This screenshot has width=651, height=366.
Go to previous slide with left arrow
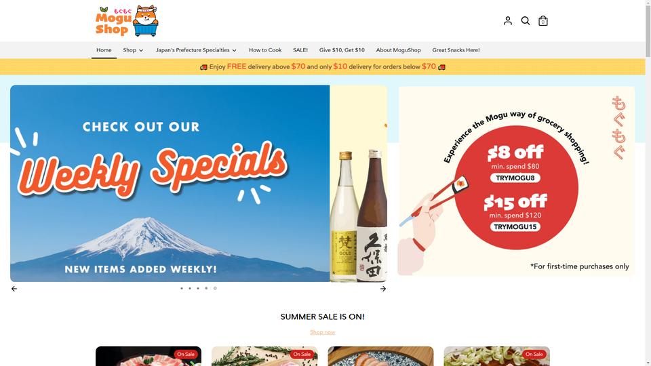click(14, 289)
